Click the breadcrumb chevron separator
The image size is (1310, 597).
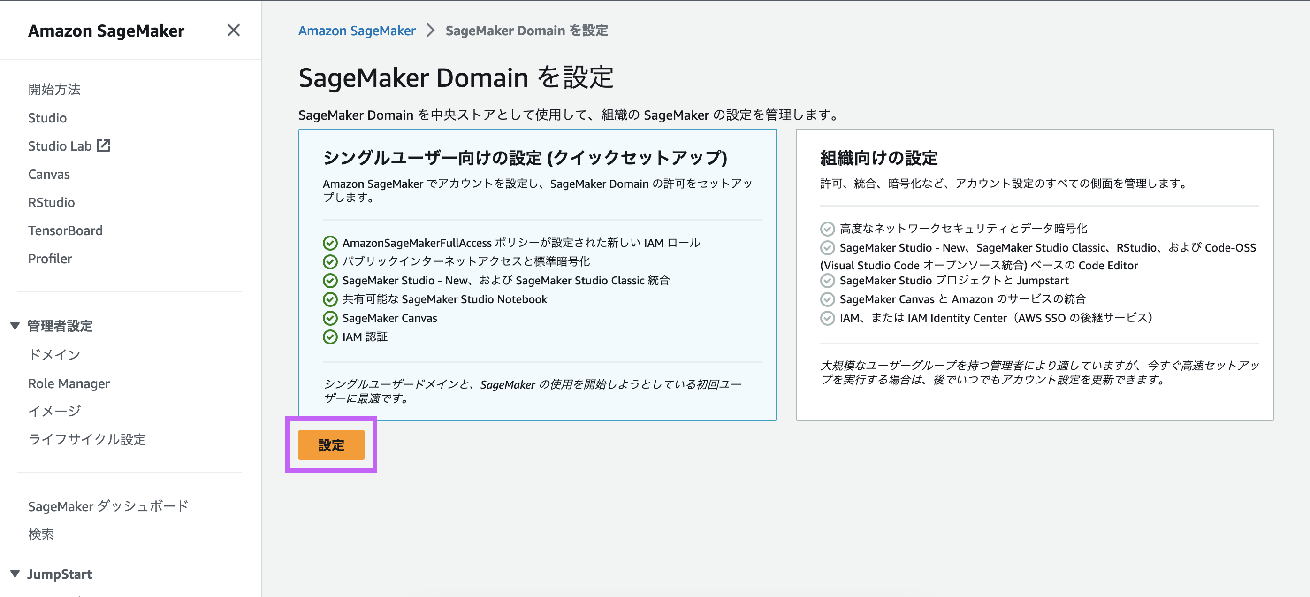pyautogui.click(x=431, y=31)
